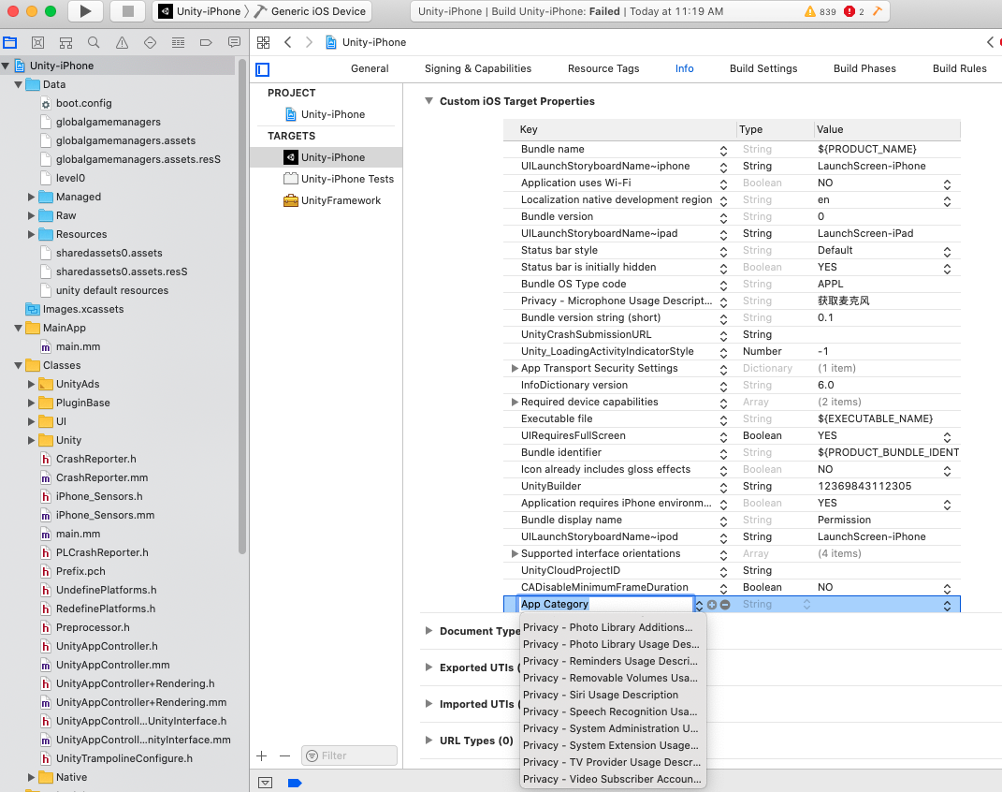Open the Build Phases tab
1002x792 pixels.
pyautogui.click(x=864, y=68)
